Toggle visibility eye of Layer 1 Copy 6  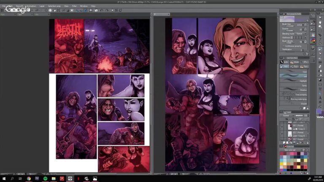tap(282, 134)
